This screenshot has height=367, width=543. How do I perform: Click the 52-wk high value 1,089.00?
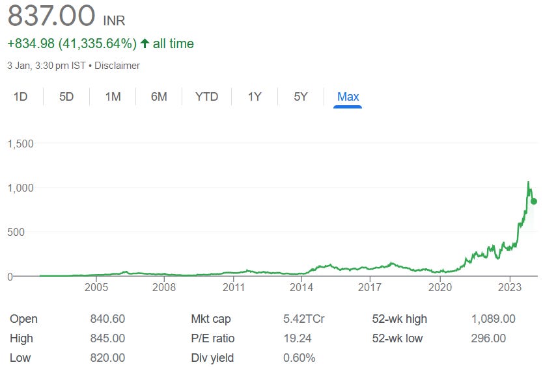(493, 319)
